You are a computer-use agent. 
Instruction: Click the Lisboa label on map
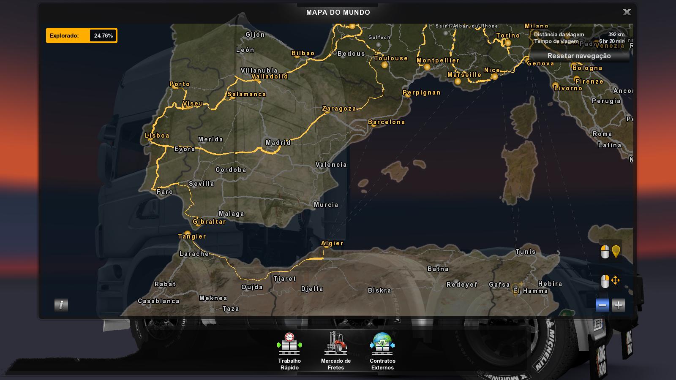pyautogui.click(x=157, y=136)
